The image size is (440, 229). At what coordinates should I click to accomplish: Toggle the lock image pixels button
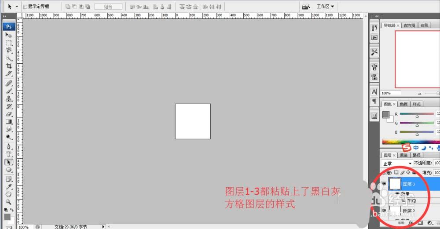(402, 172)
